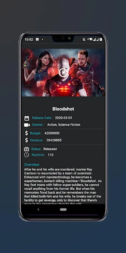
Task: Tap the Android back arrow
Action: [38, 209]
